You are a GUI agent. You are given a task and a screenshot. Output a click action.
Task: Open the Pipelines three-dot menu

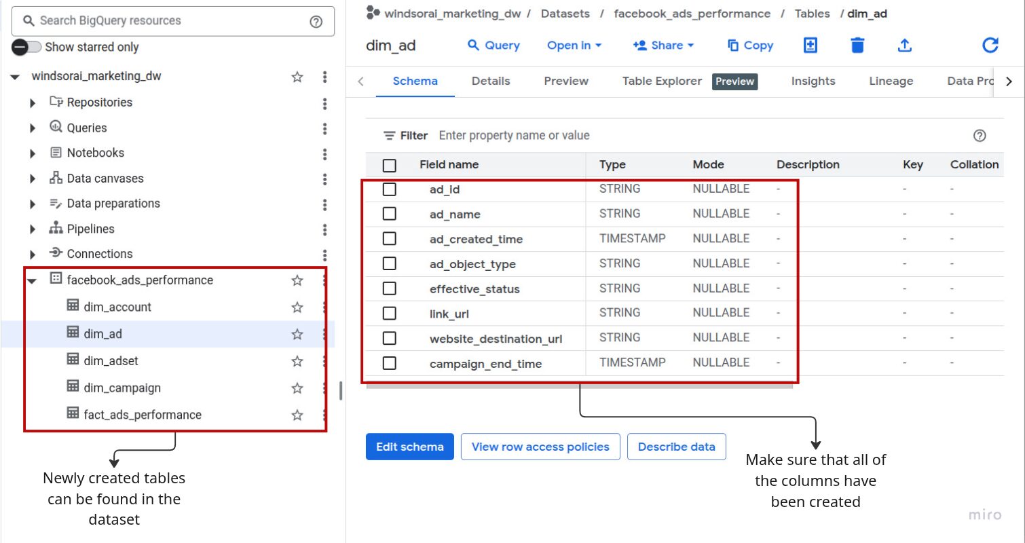325,229
